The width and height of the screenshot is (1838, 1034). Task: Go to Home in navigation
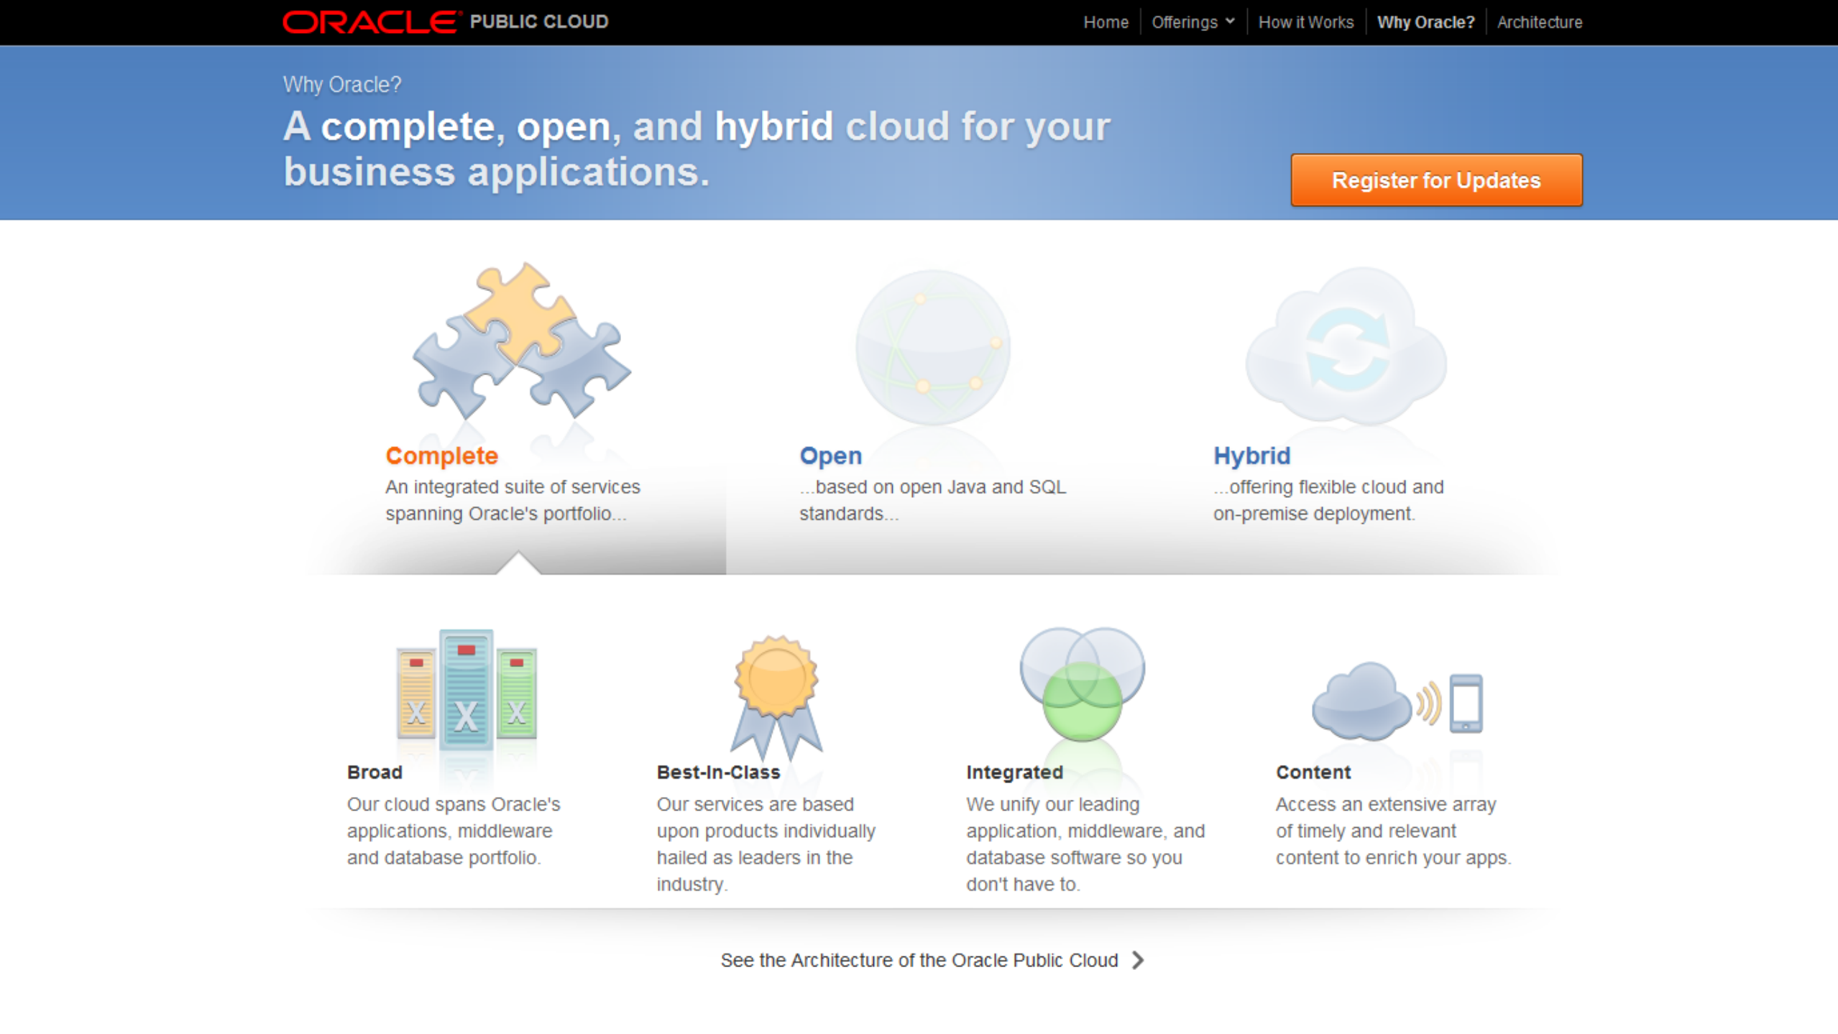point(1106,22)
